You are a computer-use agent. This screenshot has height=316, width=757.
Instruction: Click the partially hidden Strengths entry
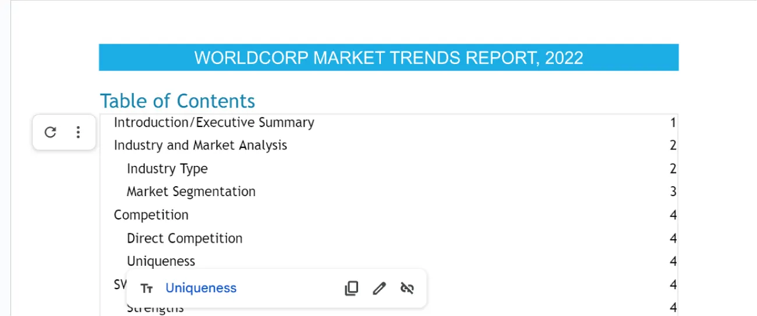pos(155,310)
